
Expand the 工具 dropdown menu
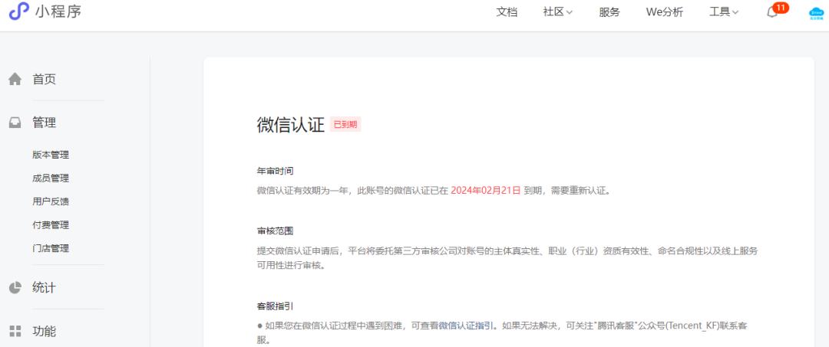click(724, 12)
